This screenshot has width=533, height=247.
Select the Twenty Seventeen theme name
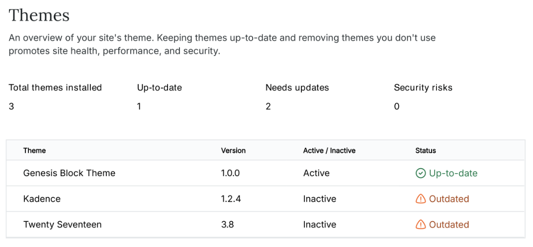pos(62,225)
